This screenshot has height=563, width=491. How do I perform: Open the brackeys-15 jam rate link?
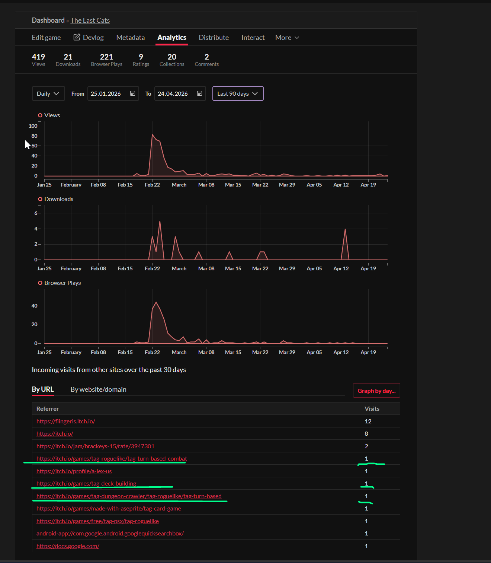95,446
